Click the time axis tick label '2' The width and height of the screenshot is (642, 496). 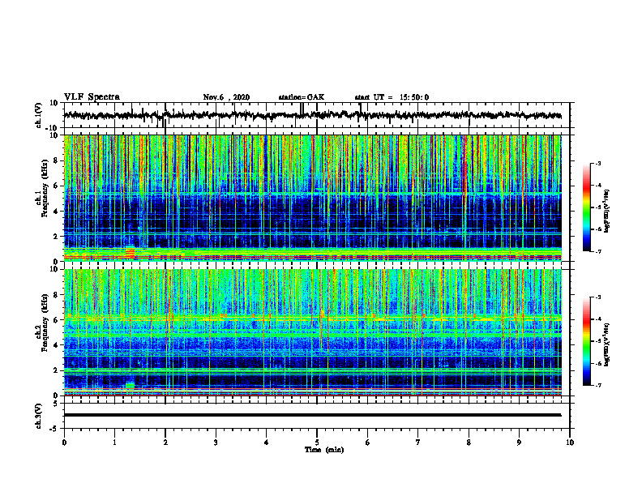(165, 443)
